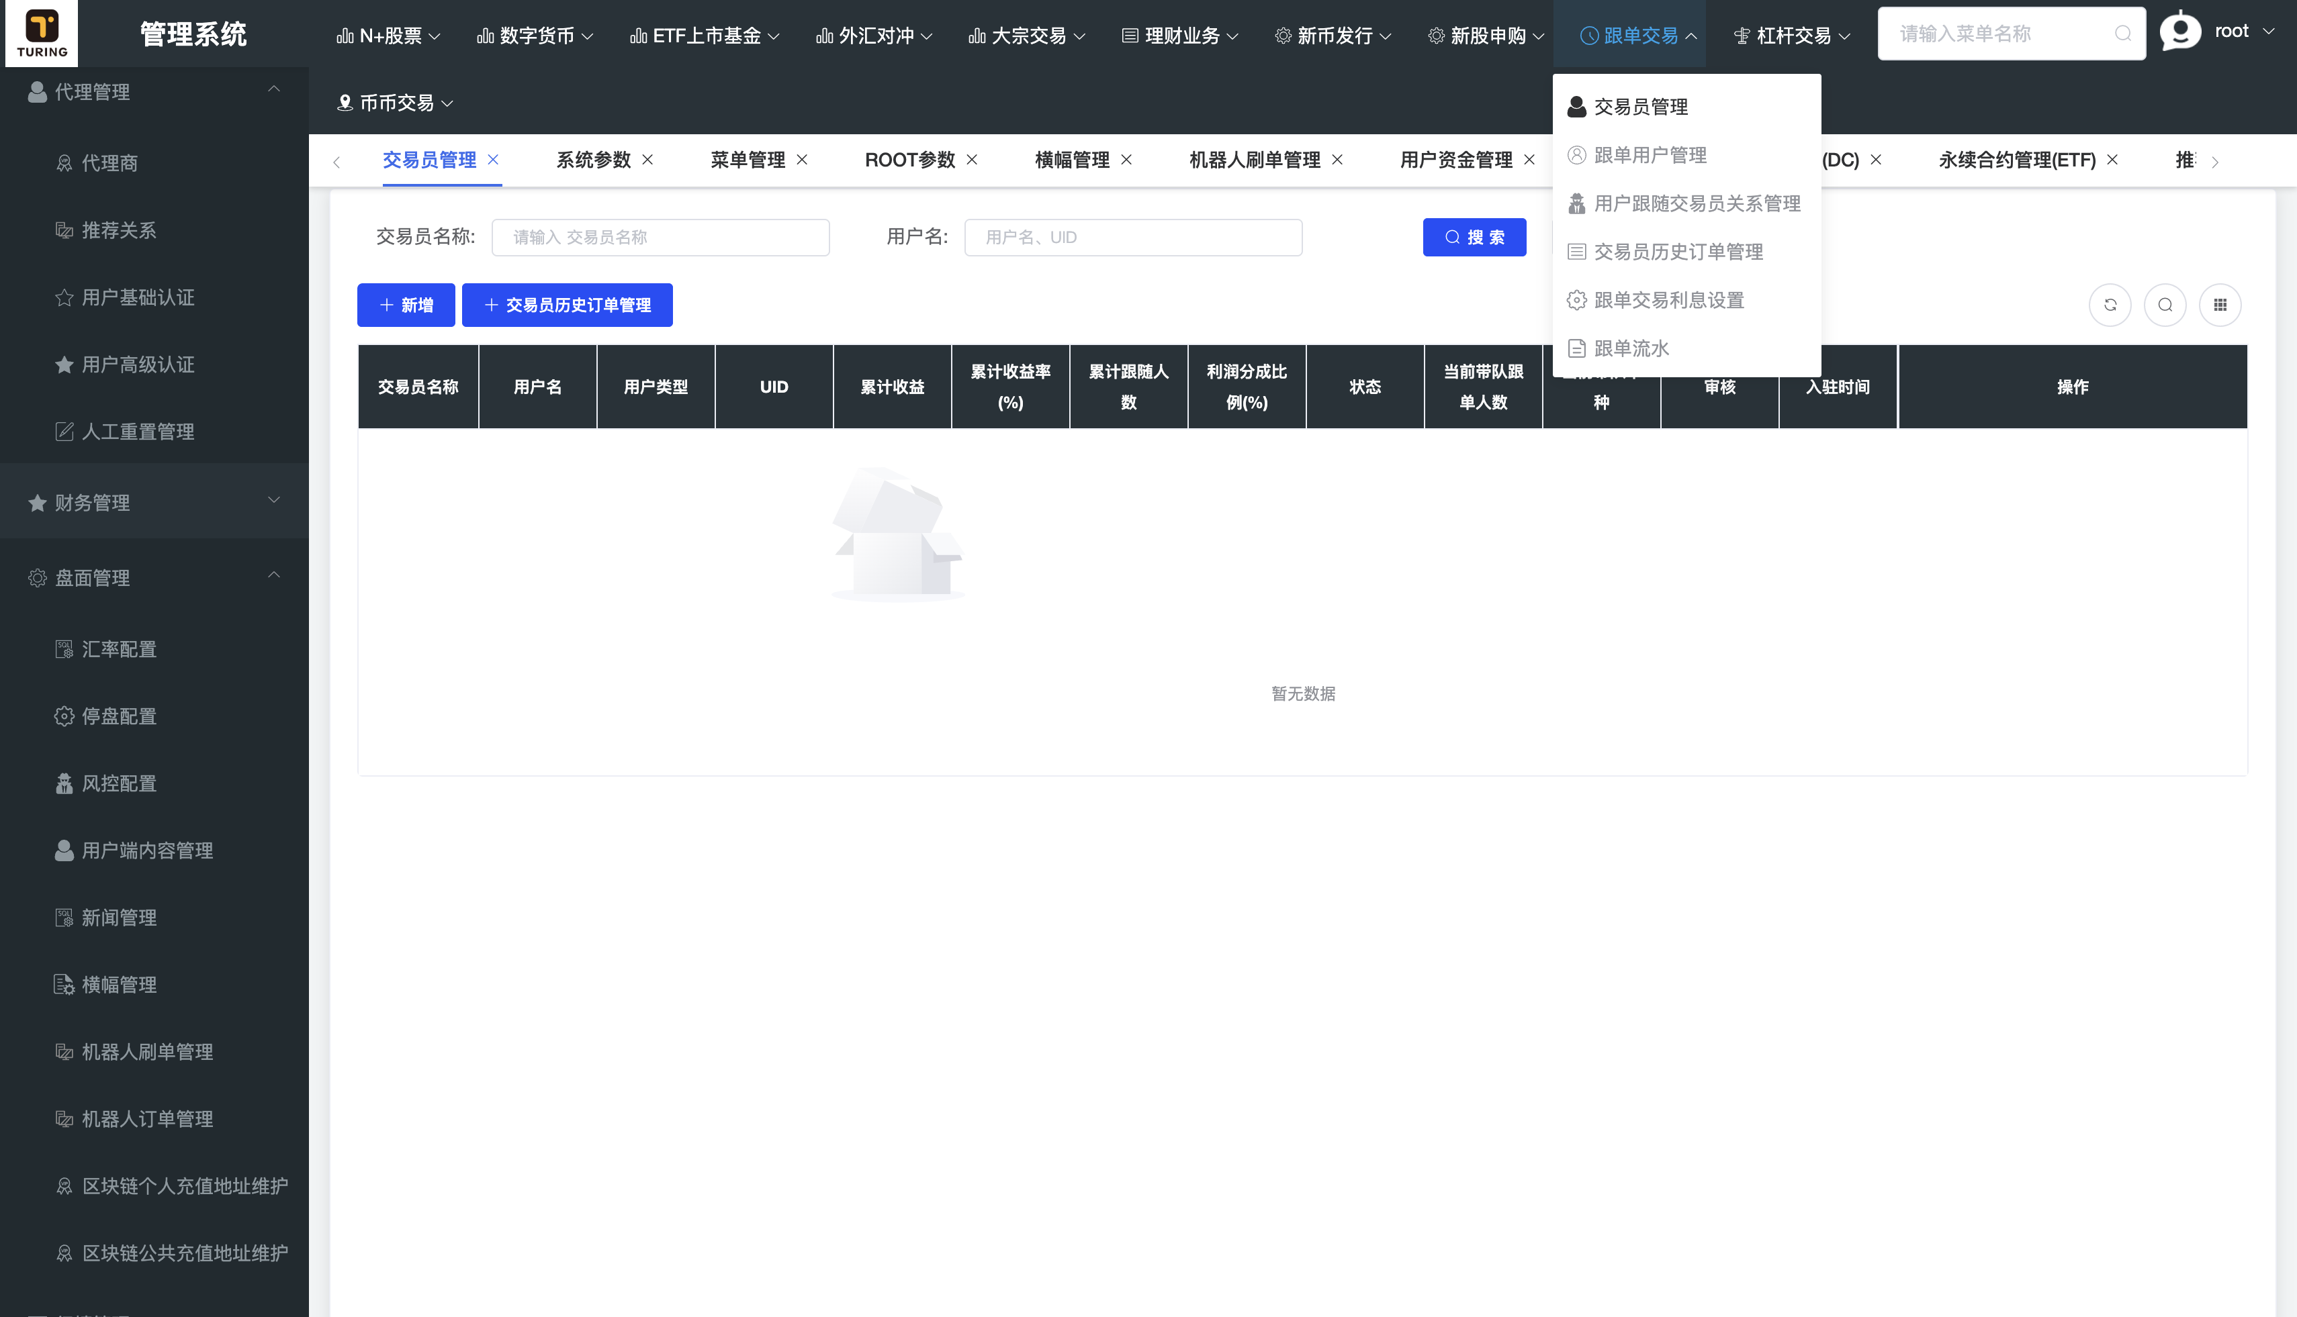Choose 跟单流水 in the dropdown menu
The height and width of the screenshot is (1317, 2297).
point(1629,347)
